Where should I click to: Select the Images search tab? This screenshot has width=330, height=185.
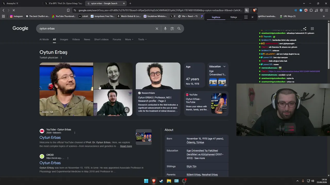(x=64, y=40)
